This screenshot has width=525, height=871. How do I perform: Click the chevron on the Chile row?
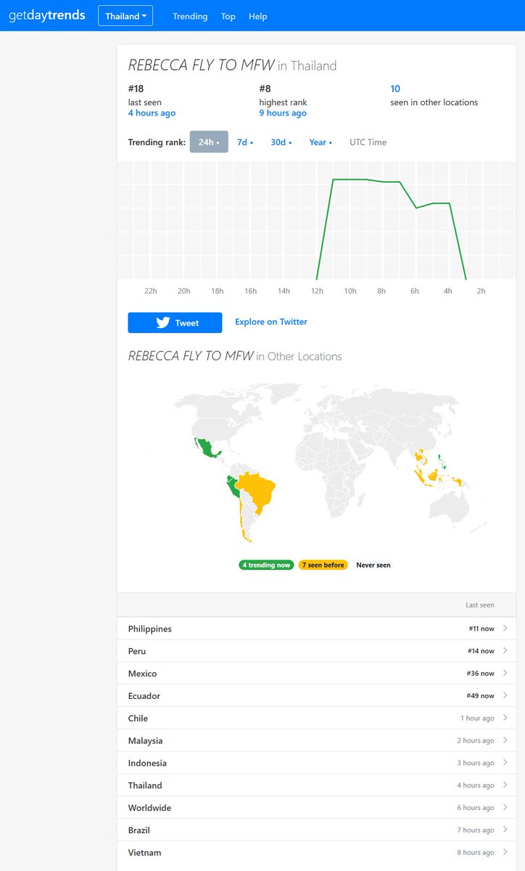(505, 719)
